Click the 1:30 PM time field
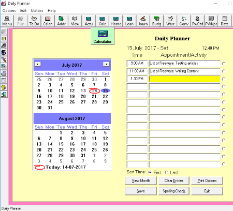233x211 pixels. click(137, 79)
